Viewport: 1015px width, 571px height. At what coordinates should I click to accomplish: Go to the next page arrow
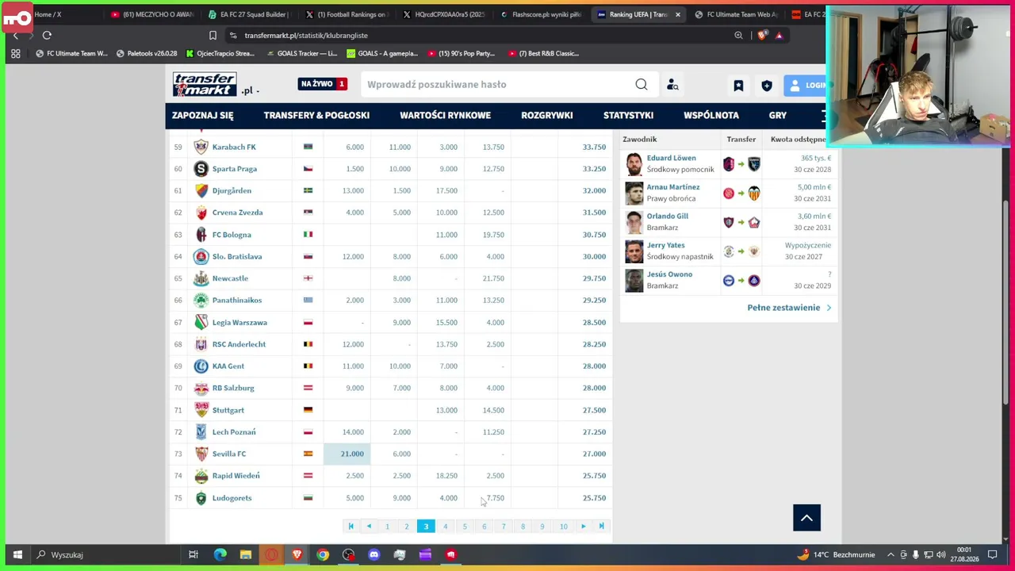[583, 527]
